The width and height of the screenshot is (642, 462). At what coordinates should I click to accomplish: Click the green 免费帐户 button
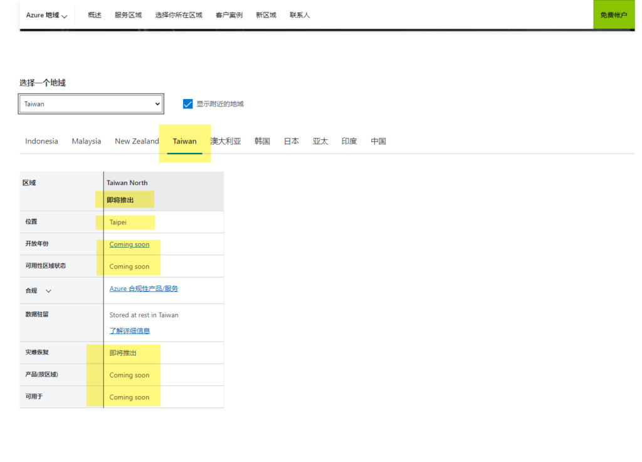pos(613,15)
